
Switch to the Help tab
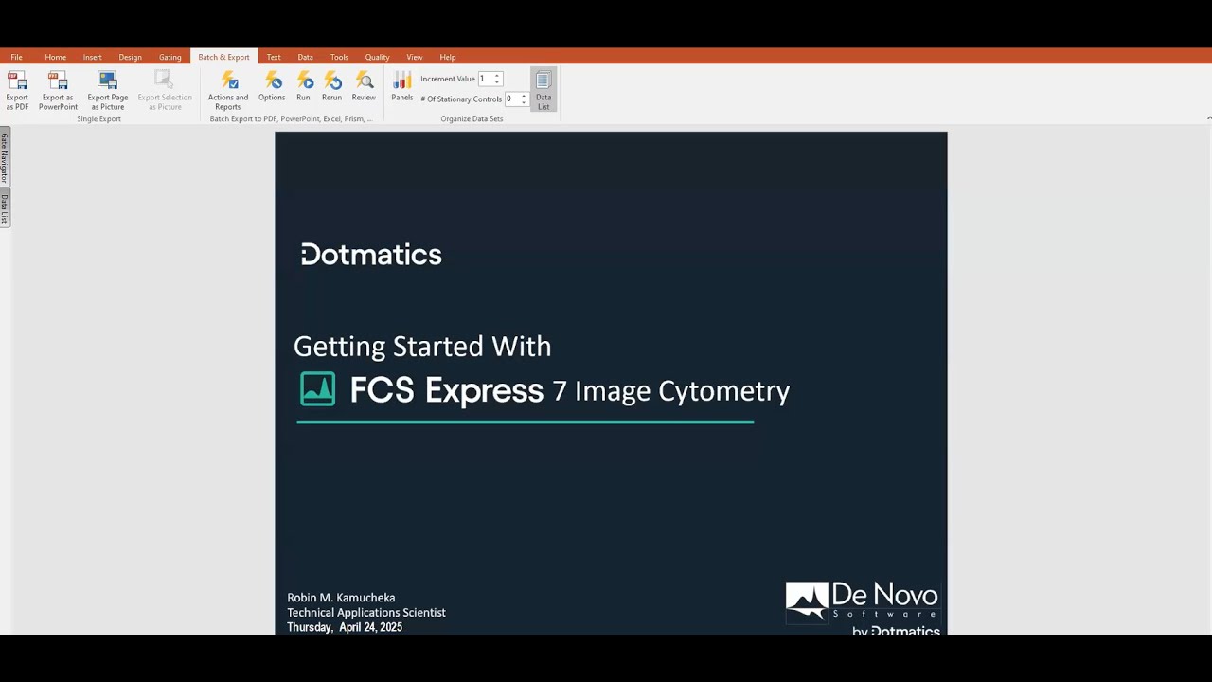click(x=448, y=57)
